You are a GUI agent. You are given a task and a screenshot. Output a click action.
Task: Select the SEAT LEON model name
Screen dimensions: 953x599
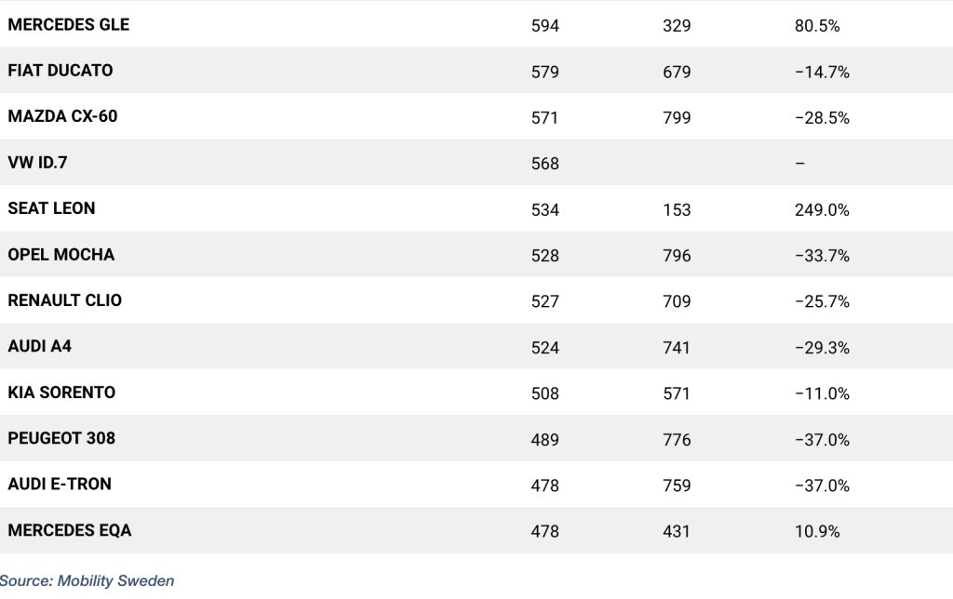tap(51, 208)
